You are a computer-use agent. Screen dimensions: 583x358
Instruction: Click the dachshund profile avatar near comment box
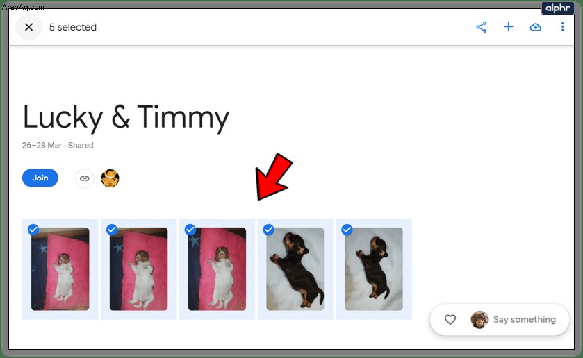[479, 319]
